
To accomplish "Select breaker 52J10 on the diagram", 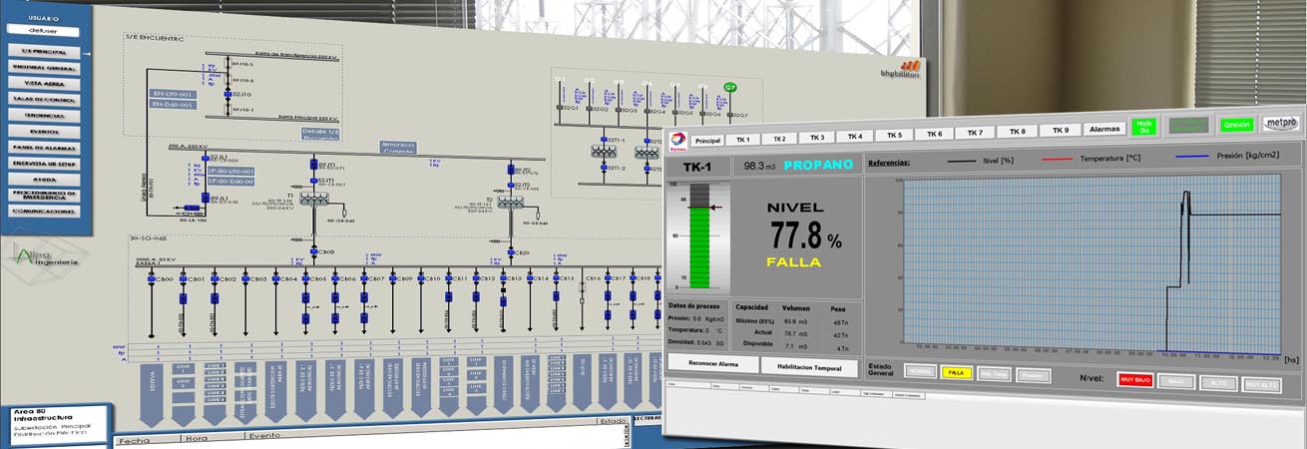I will tap(227, 95).
